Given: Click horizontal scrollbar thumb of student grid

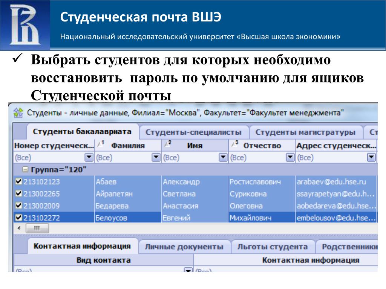Looking at the screenshot, I should pyautogui.click(x=37, y=228).
